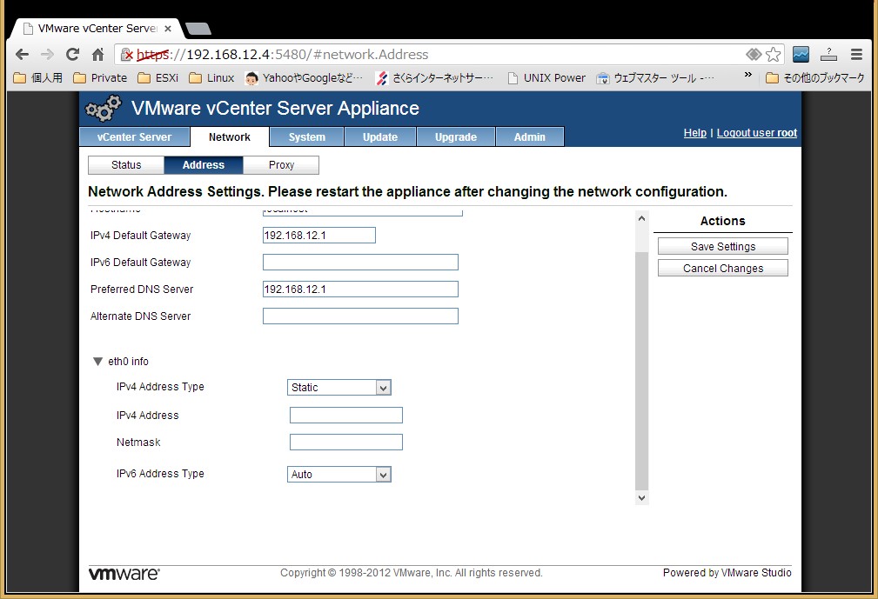Show more bookmarks with the chevron
Viewport: 878px width, 599px height.
pos(747,75)
